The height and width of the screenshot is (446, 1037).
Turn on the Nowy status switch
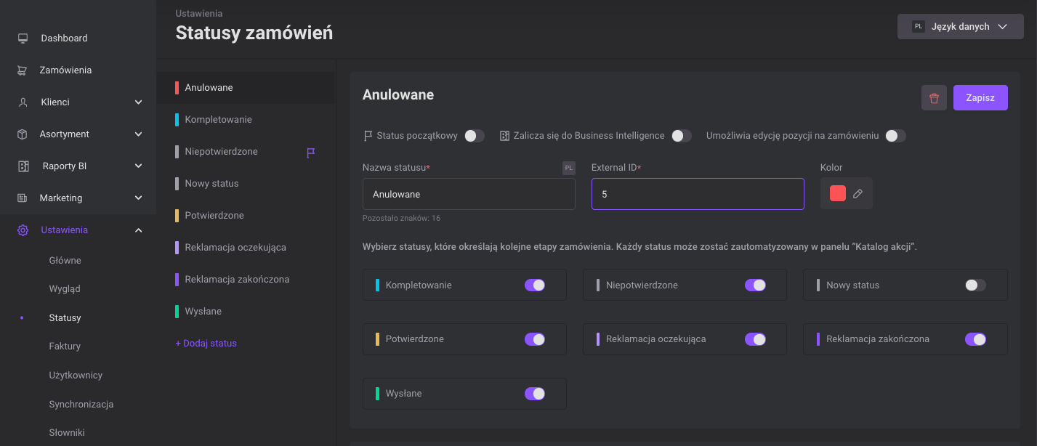coord(975,285)
